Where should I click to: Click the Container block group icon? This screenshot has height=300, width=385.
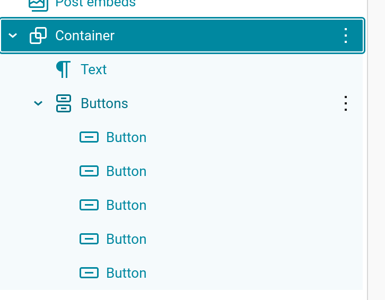(x=38, y=36)
